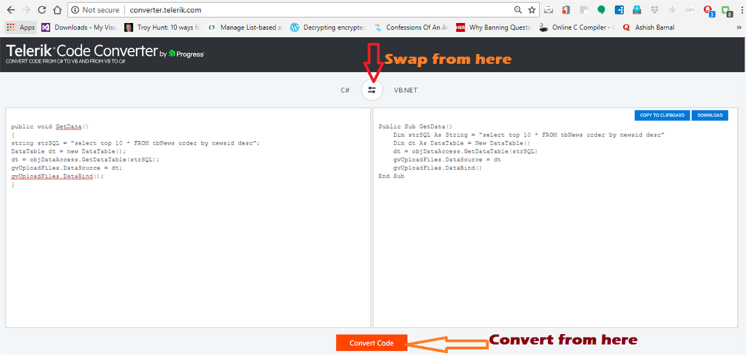The height and width of the screenshot is (355, 746).
Task: Open the Confessions Of An bookmark
Action: pos(411,27)
